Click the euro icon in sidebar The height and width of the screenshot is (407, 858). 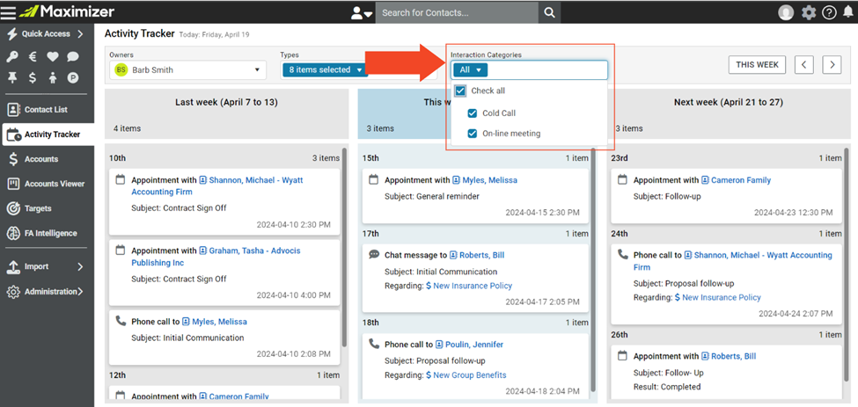(33, 56)
